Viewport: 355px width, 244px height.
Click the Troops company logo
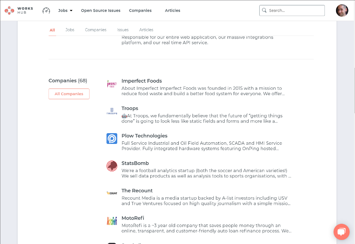pos(112,111)
